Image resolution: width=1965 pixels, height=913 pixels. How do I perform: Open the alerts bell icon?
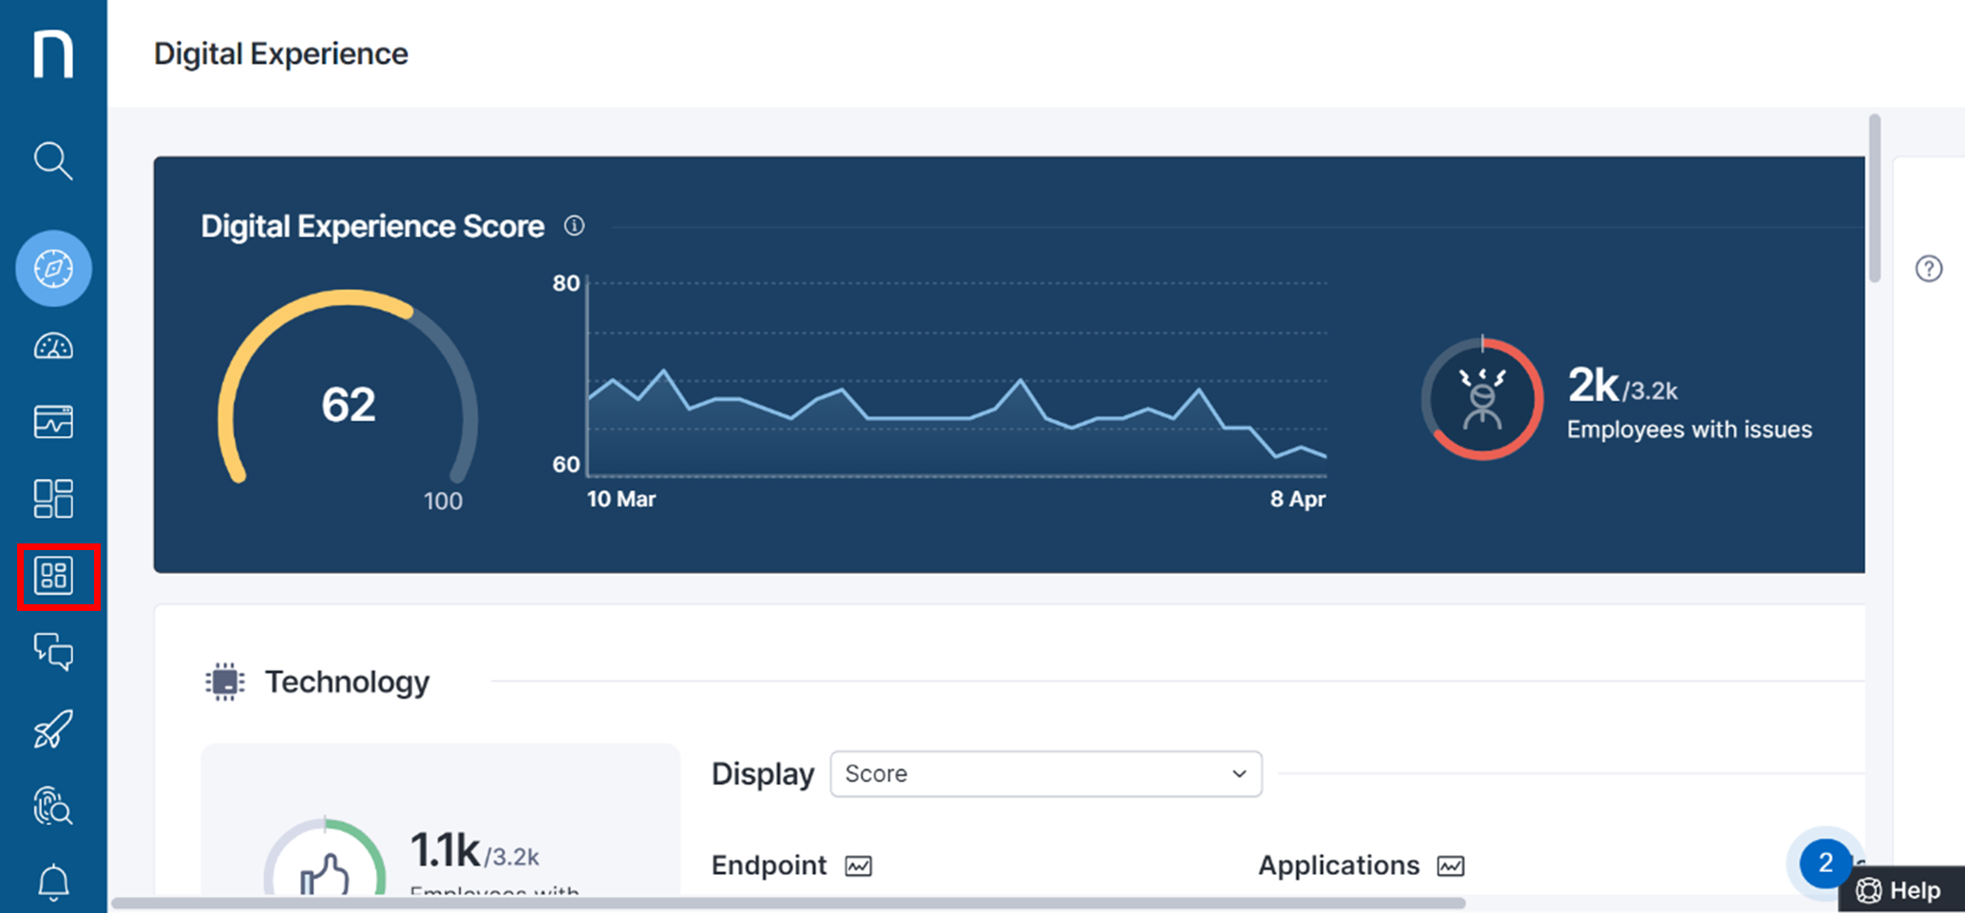point(53,883)
